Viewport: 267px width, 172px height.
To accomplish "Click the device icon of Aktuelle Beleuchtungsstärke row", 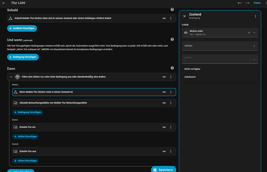I will coord(15,103).
